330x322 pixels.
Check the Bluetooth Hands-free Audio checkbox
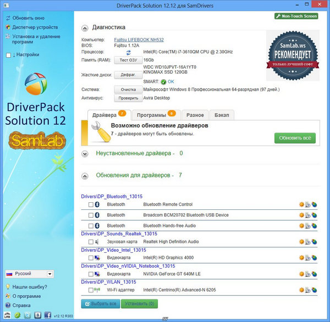[91, 226]
